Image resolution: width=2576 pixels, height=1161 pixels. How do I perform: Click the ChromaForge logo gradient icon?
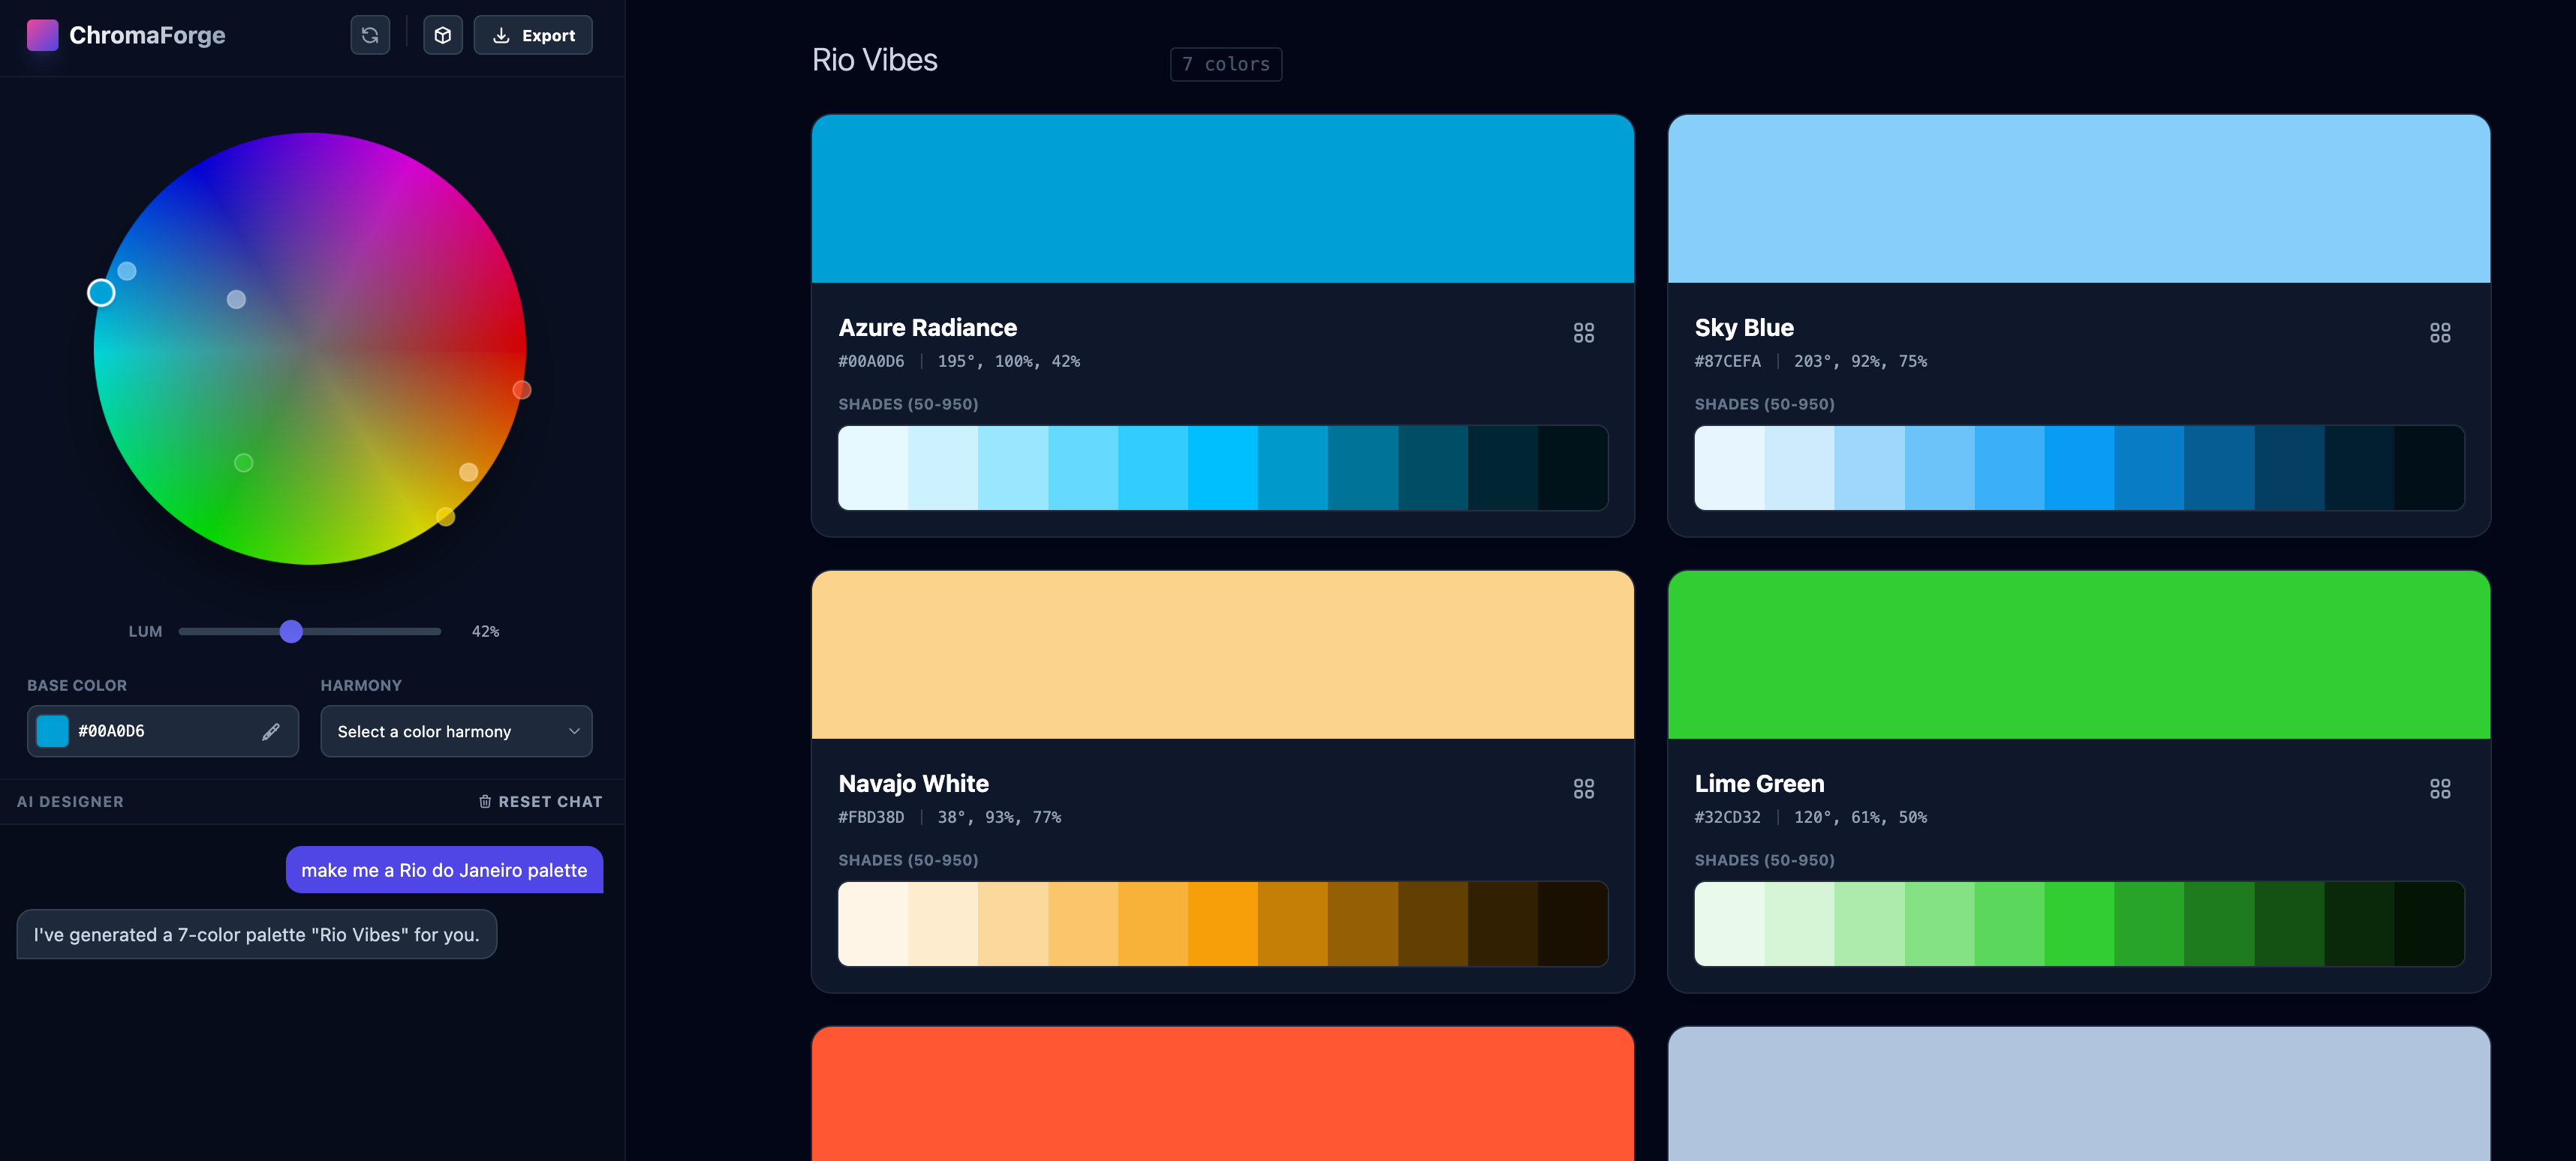click(x=42, y=35)
